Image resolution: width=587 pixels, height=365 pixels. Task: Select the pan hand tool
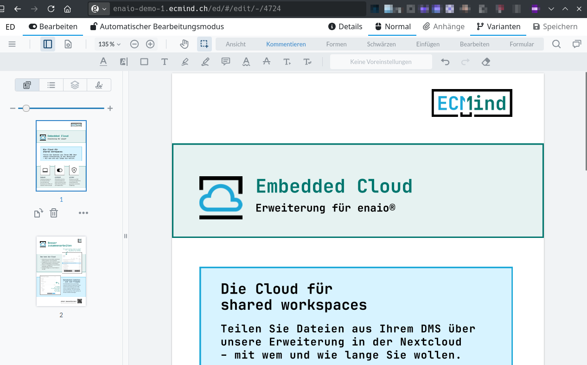[185, 44]
